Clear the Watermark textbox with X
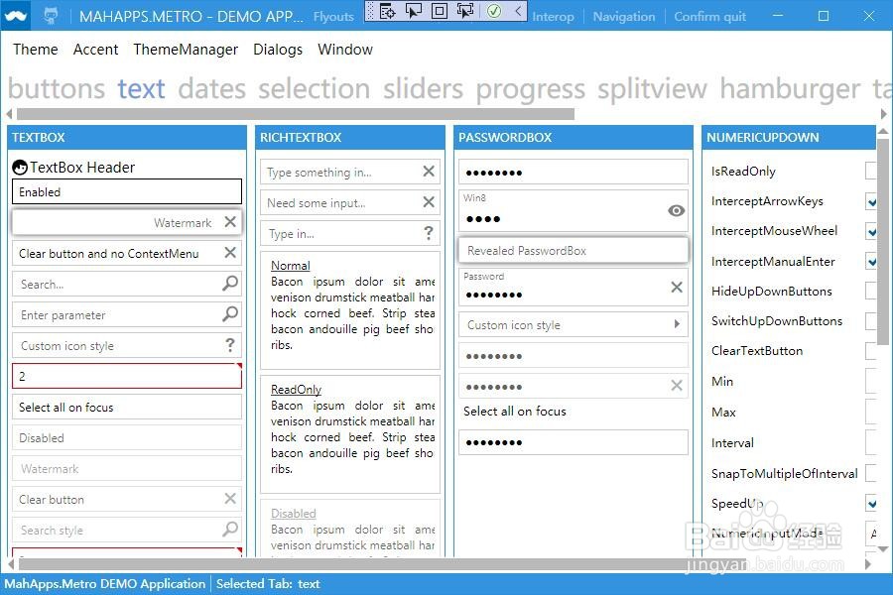Viewport: 893px width, 595px height. click(230, 222)
